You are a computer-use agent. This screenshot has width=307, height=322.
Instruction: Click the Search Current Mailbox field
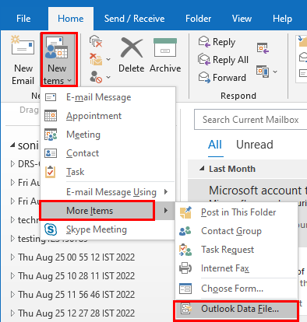pos(251,120)
